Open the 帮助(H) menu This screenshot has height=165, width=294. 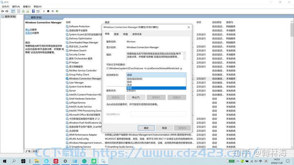[38, 7]
